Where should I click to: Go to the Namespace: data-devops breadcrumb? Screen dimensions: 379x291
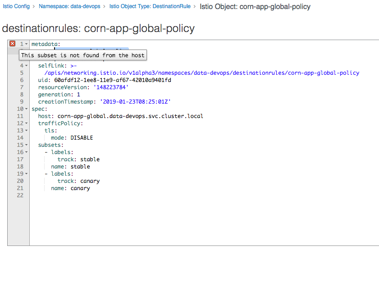click(x=69, y=6)
